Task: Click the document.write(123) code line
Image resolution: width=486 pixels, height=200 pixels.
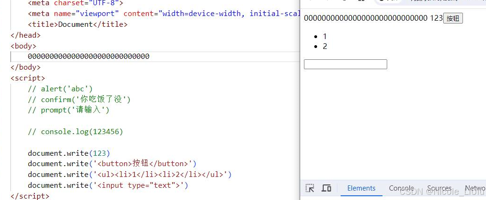Action: 69,153
